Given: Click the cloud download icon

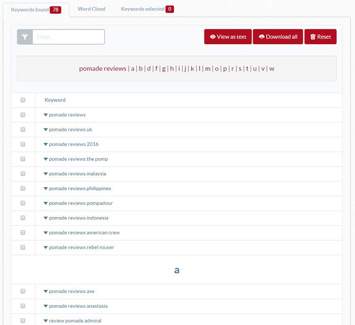Looking at the screenshot, I should [262, 37].
